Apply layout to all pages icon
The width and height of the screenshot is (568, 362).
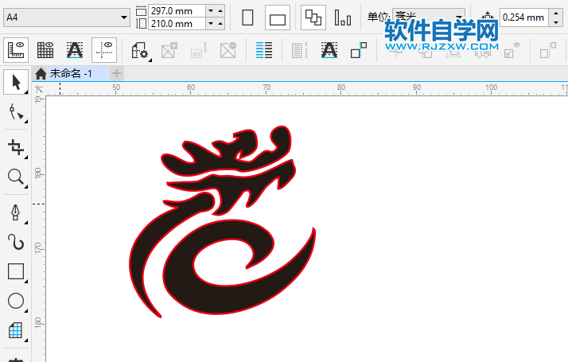tap(313, 18)
